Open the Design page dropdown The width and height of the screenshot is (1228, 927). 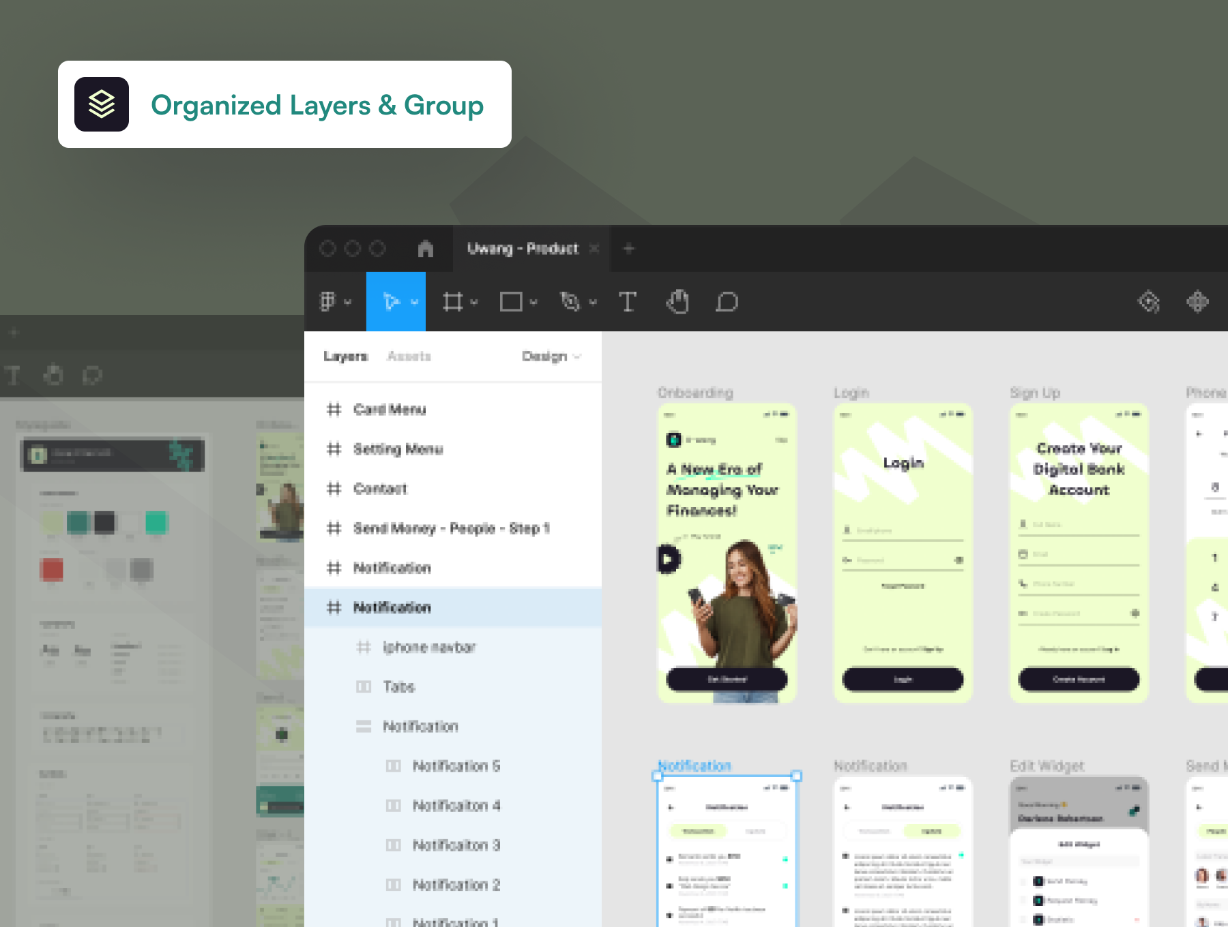point(551,356)
